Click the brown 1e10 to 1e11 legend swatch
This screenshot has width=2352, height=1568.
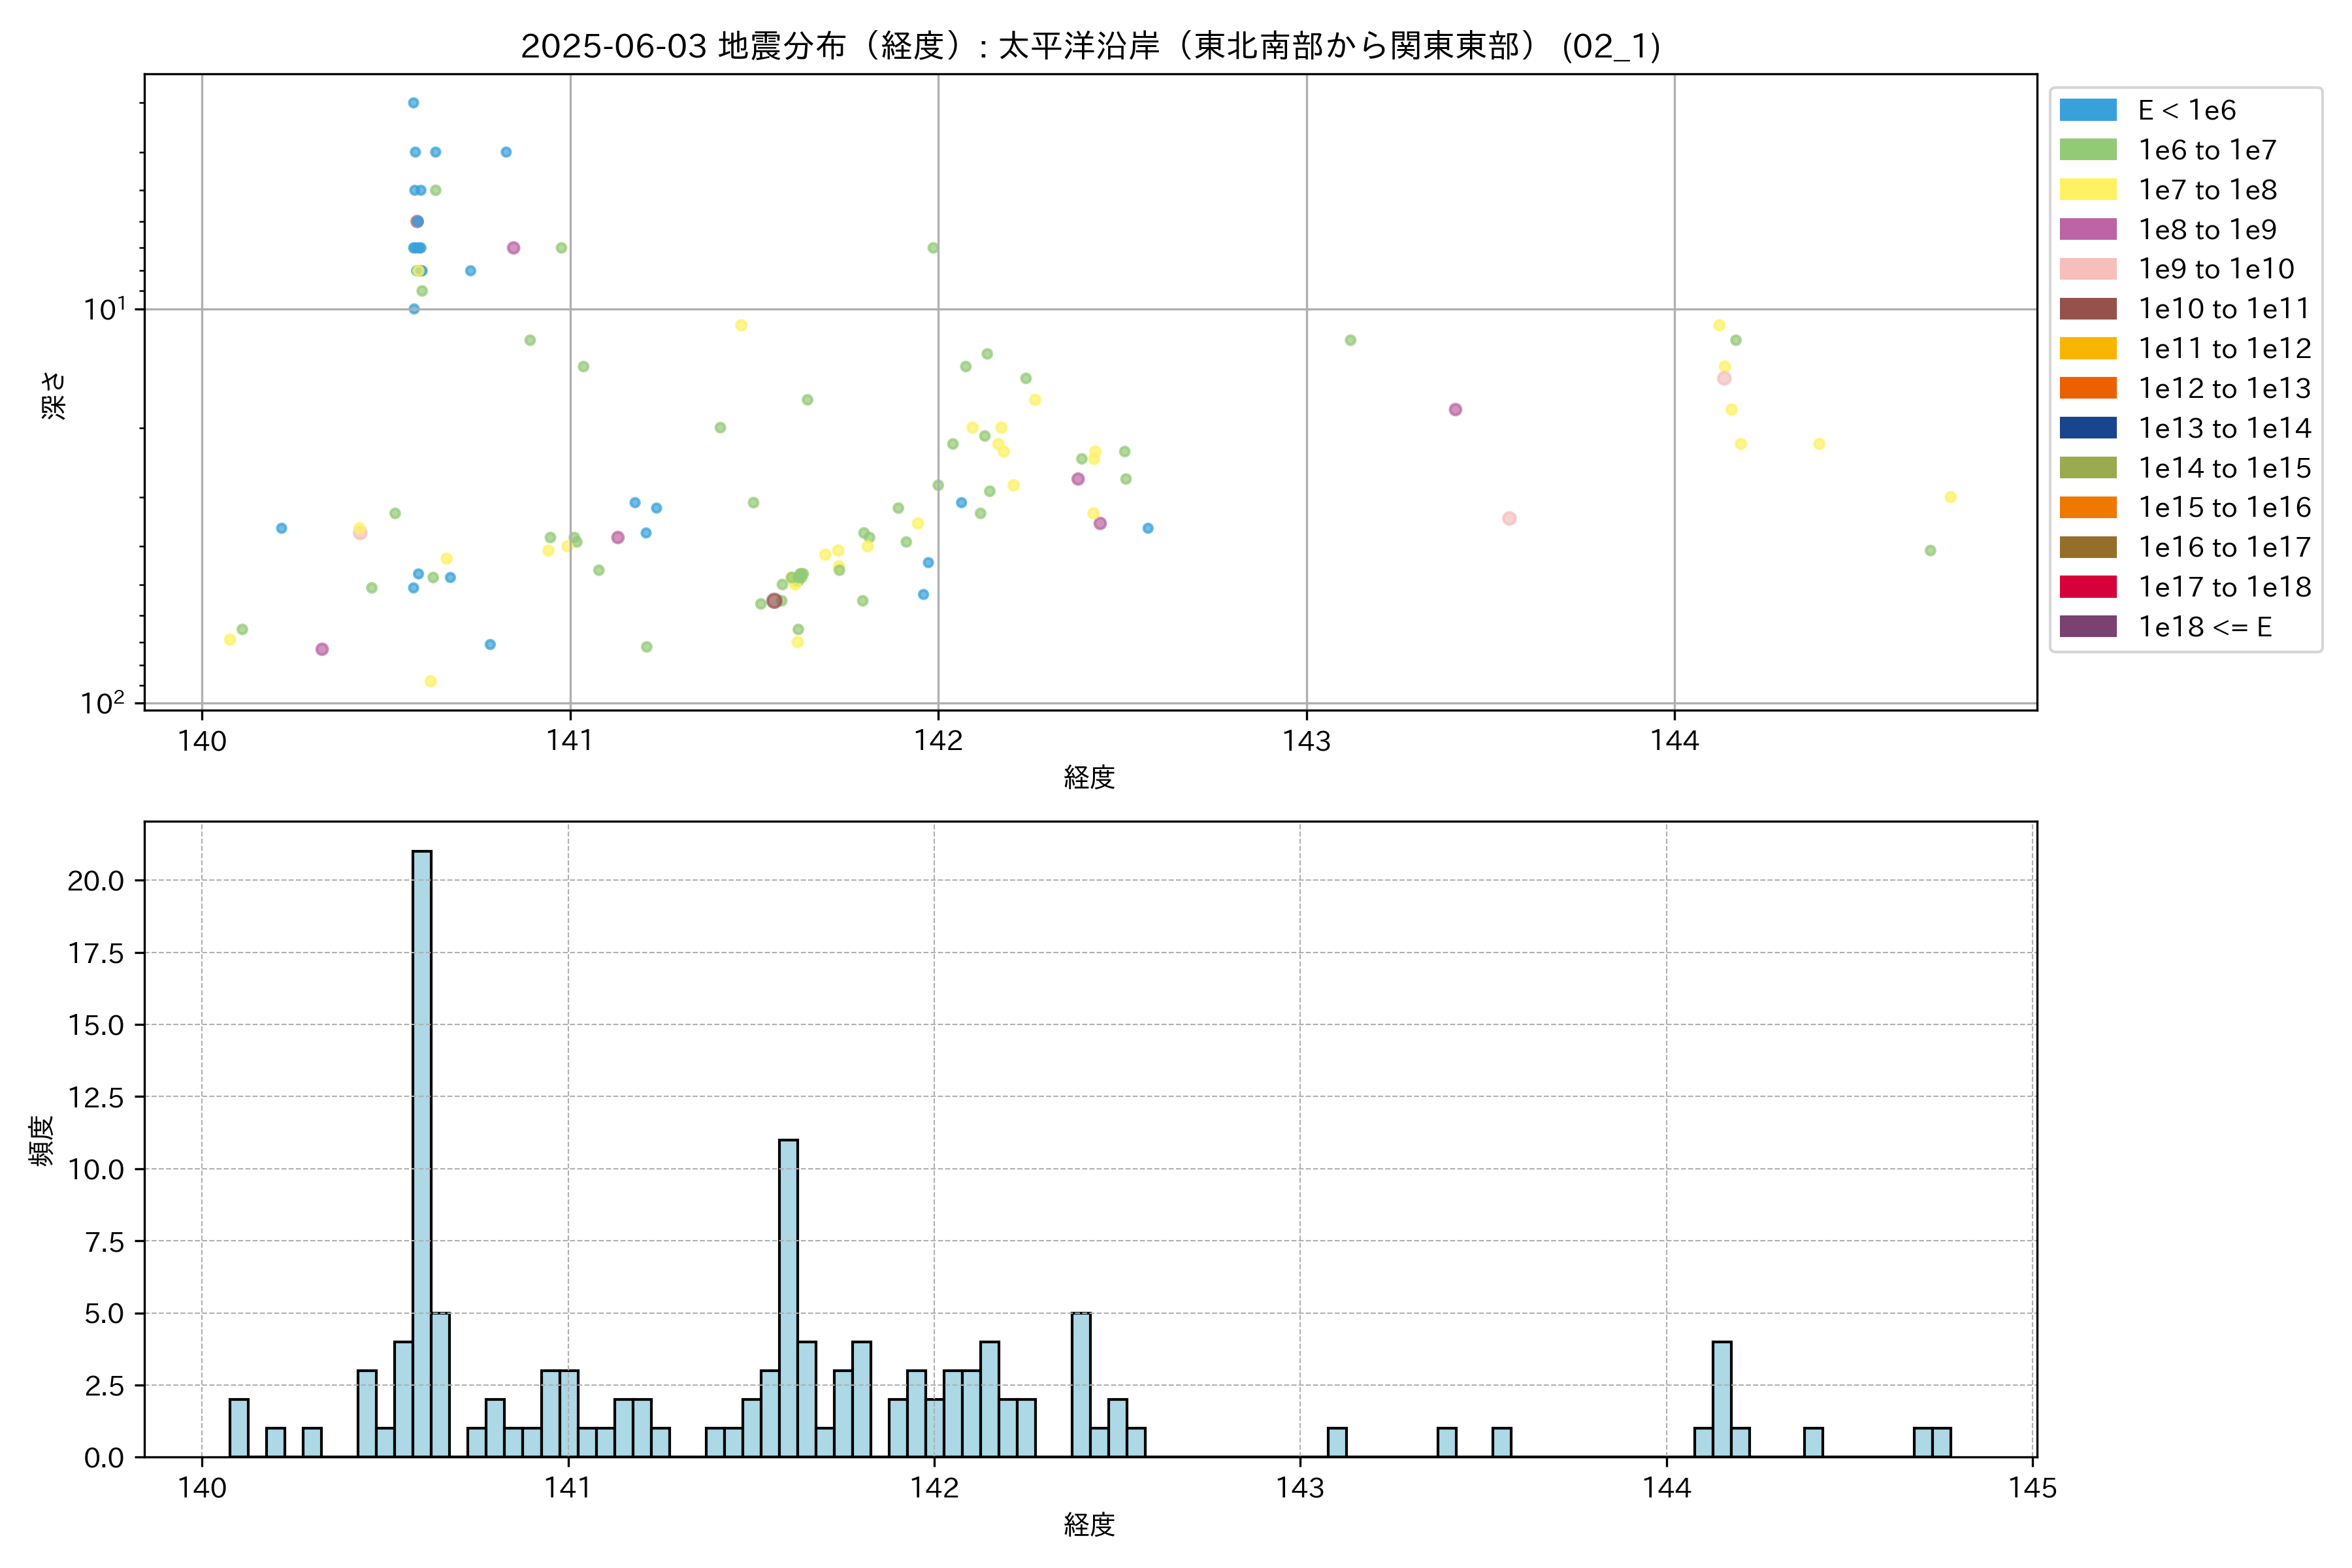point(2087,309)
